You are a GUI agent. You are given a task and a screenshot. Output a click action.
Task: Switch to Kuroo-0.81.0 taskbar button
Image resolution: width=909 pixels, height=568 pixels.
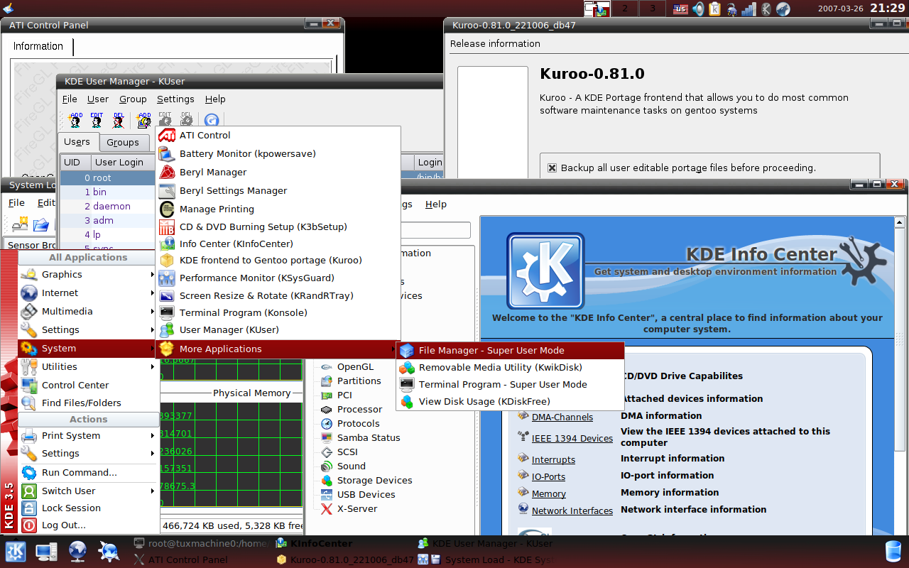pos(345,559)
